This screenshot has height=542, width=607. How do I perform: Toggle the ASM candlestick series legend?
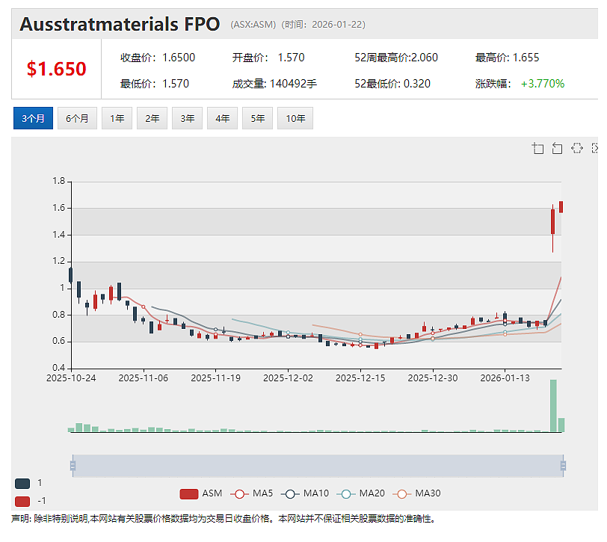[x=201, y=493]
